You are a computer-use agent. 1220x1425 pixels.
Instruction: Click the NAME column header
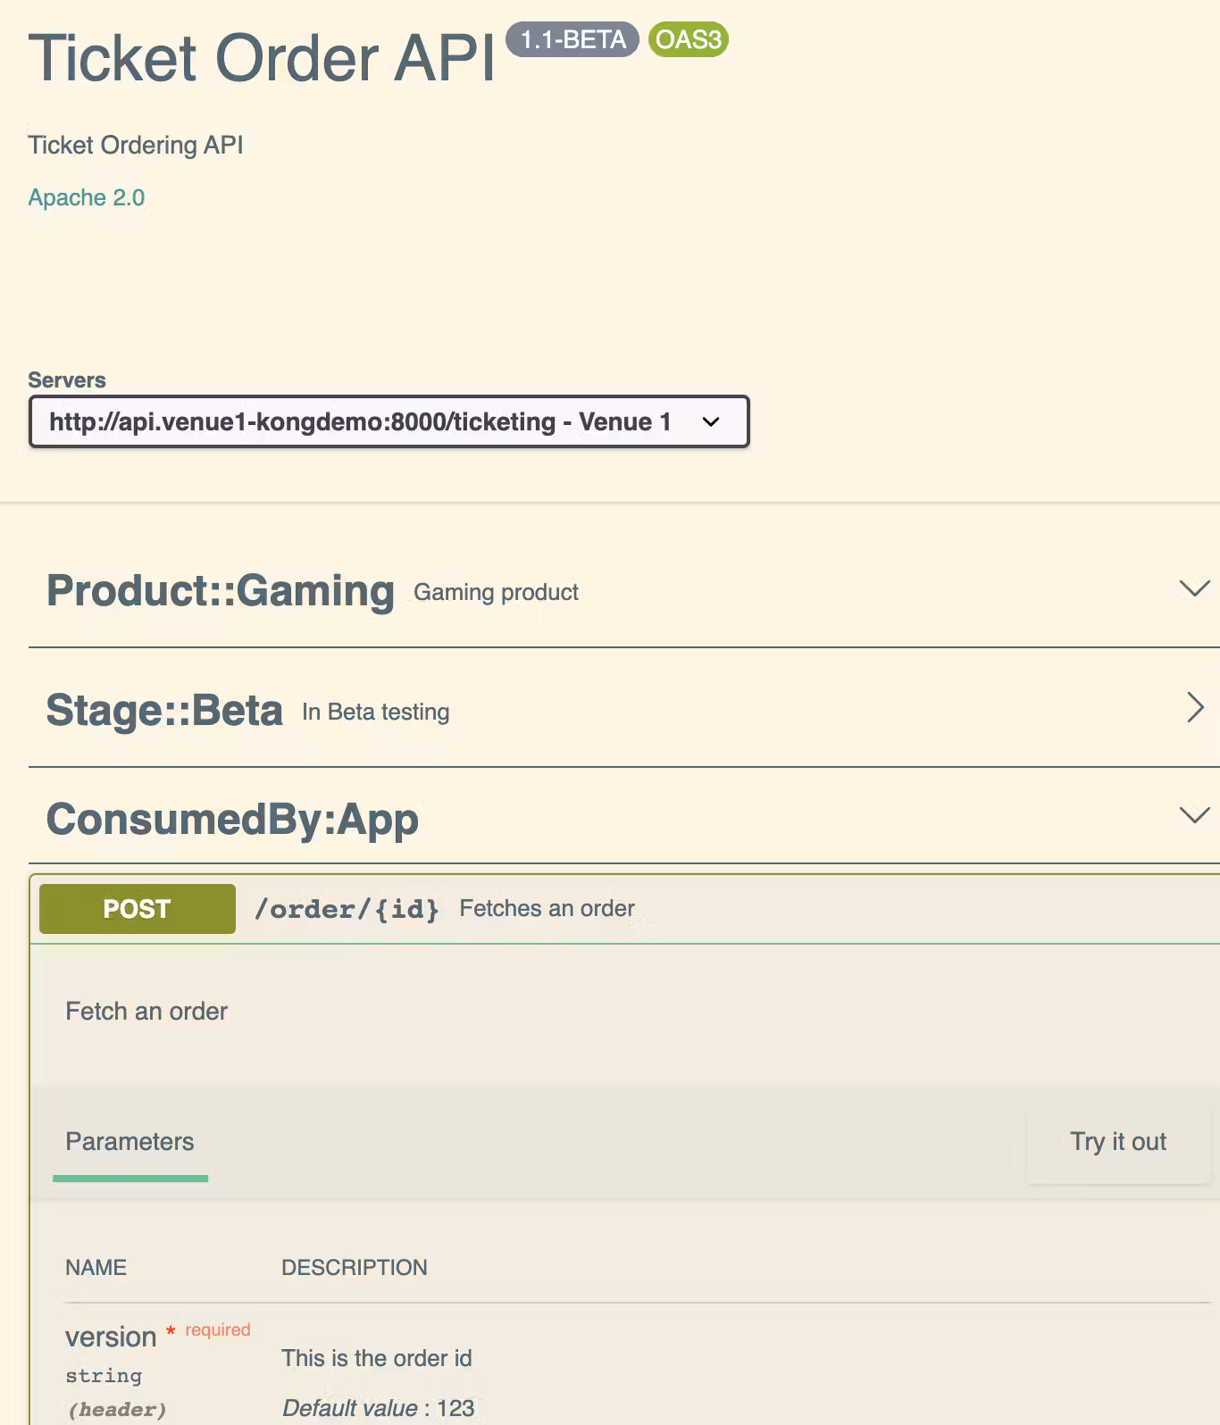click(96, 1267)
